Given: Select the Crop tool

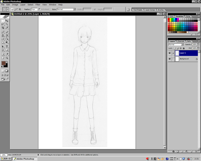Looking at the screenshot, I should point(3,28).
